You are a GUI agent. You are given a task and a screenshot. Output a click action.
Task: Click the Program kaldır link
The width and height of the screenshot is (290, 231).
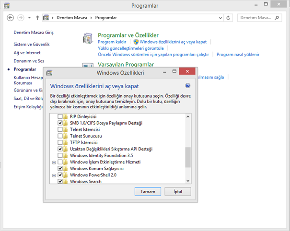coord(112,42)
